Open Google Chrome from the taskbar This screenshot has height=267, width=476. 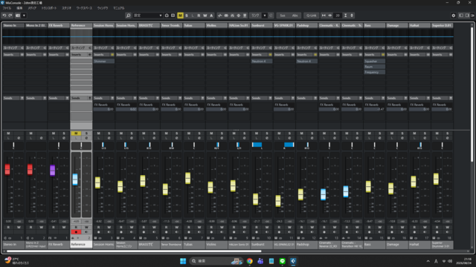(x=250, y=261)
